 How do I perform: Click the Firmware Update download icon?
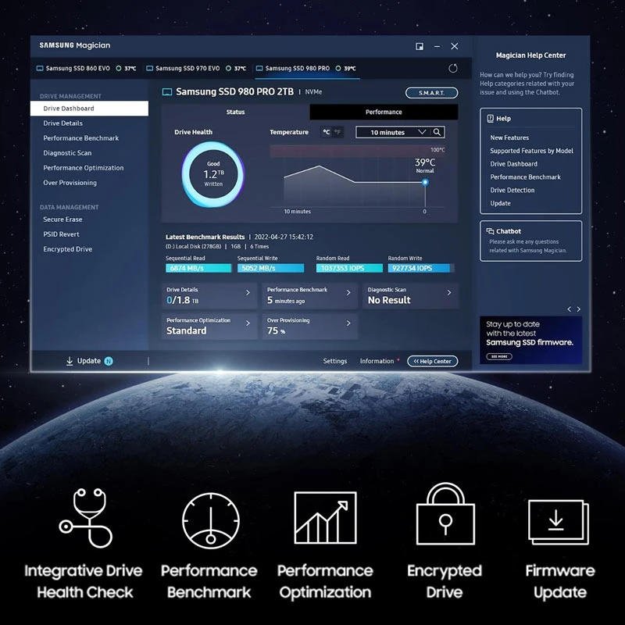[x=559, y=522]
